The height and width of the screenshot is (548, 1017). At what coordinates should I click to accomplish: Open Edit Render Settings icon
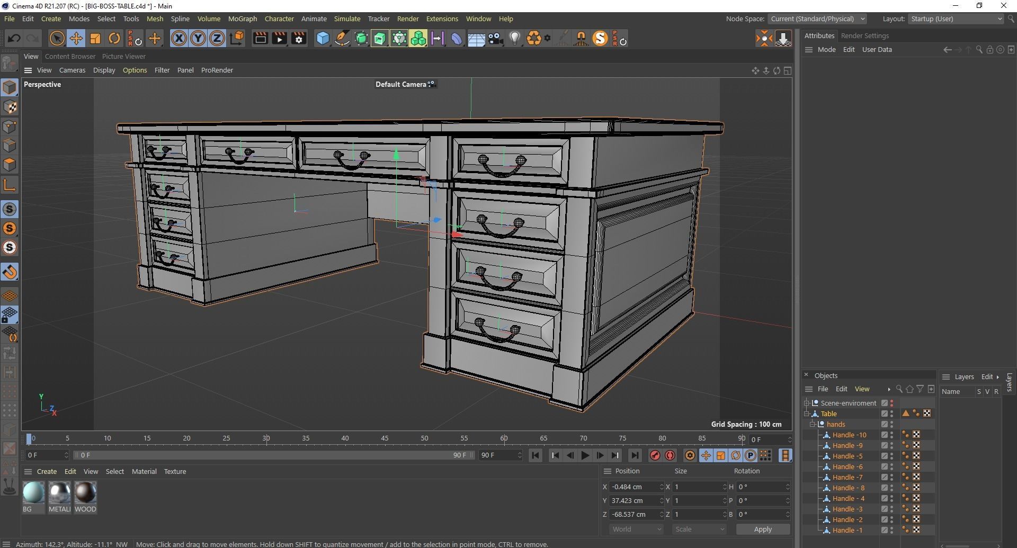coord(298,38)
